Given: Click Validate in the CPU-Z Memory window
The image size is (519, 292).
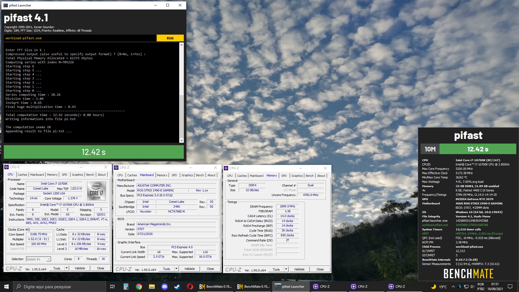Looking at the screenshot, I should [299, 269].
